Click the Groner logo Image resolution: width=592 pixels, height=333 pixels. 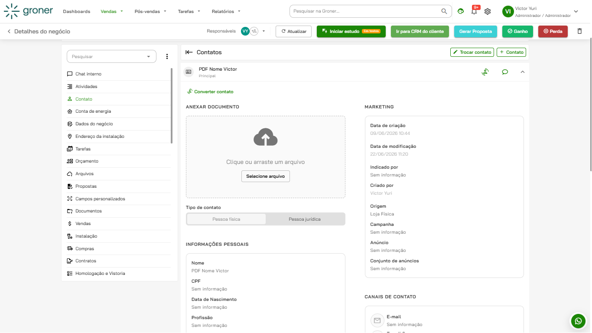tap(28, 11)
